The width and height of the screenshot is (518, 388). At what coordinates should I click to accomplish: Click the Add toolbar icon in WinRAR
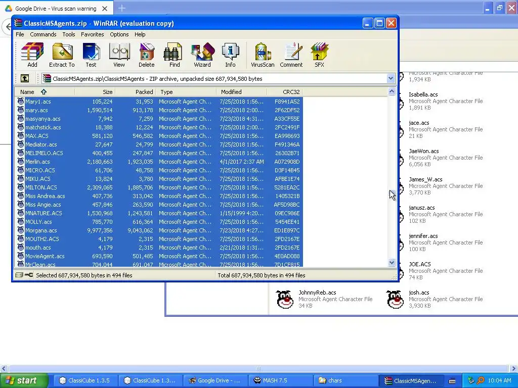32,55
